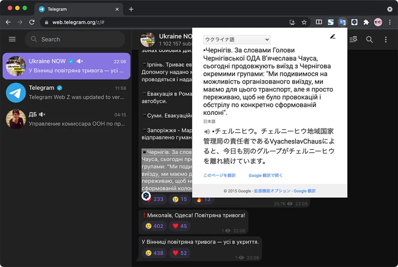Open the browser profile avatar
The height and width of the screenshot is (267, 398).
[x=378, y=22]
